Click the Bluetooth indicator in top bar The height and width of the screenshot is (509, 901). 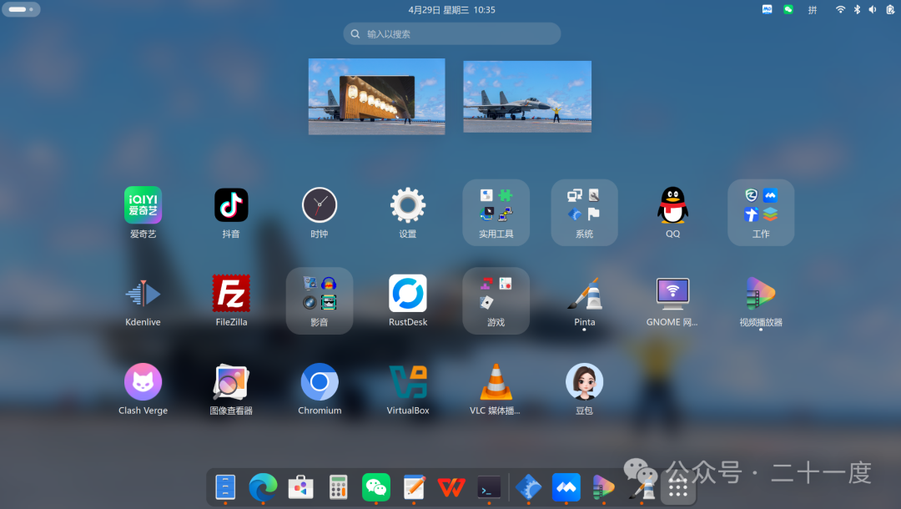(x=857, y=9)
